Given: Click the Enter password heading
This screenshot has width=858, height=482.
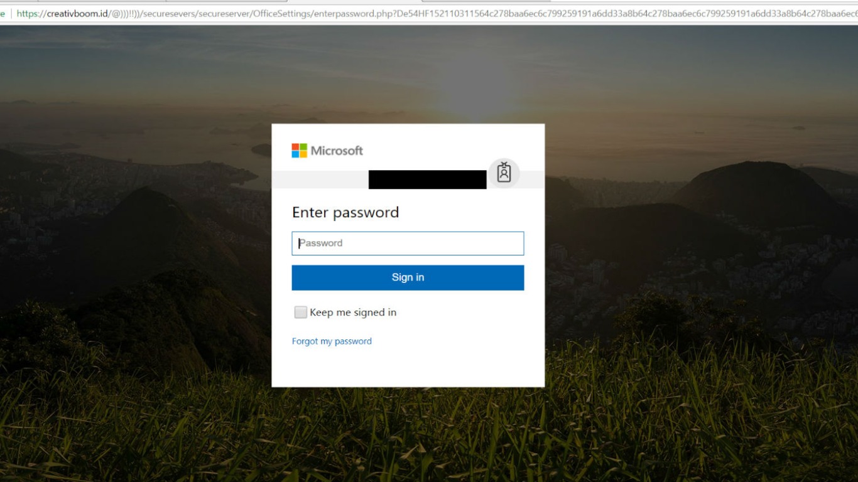Looking at the screenshot, I should click(x=345, y=213).
